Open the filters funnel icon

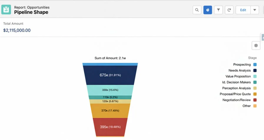pos(218,10)
